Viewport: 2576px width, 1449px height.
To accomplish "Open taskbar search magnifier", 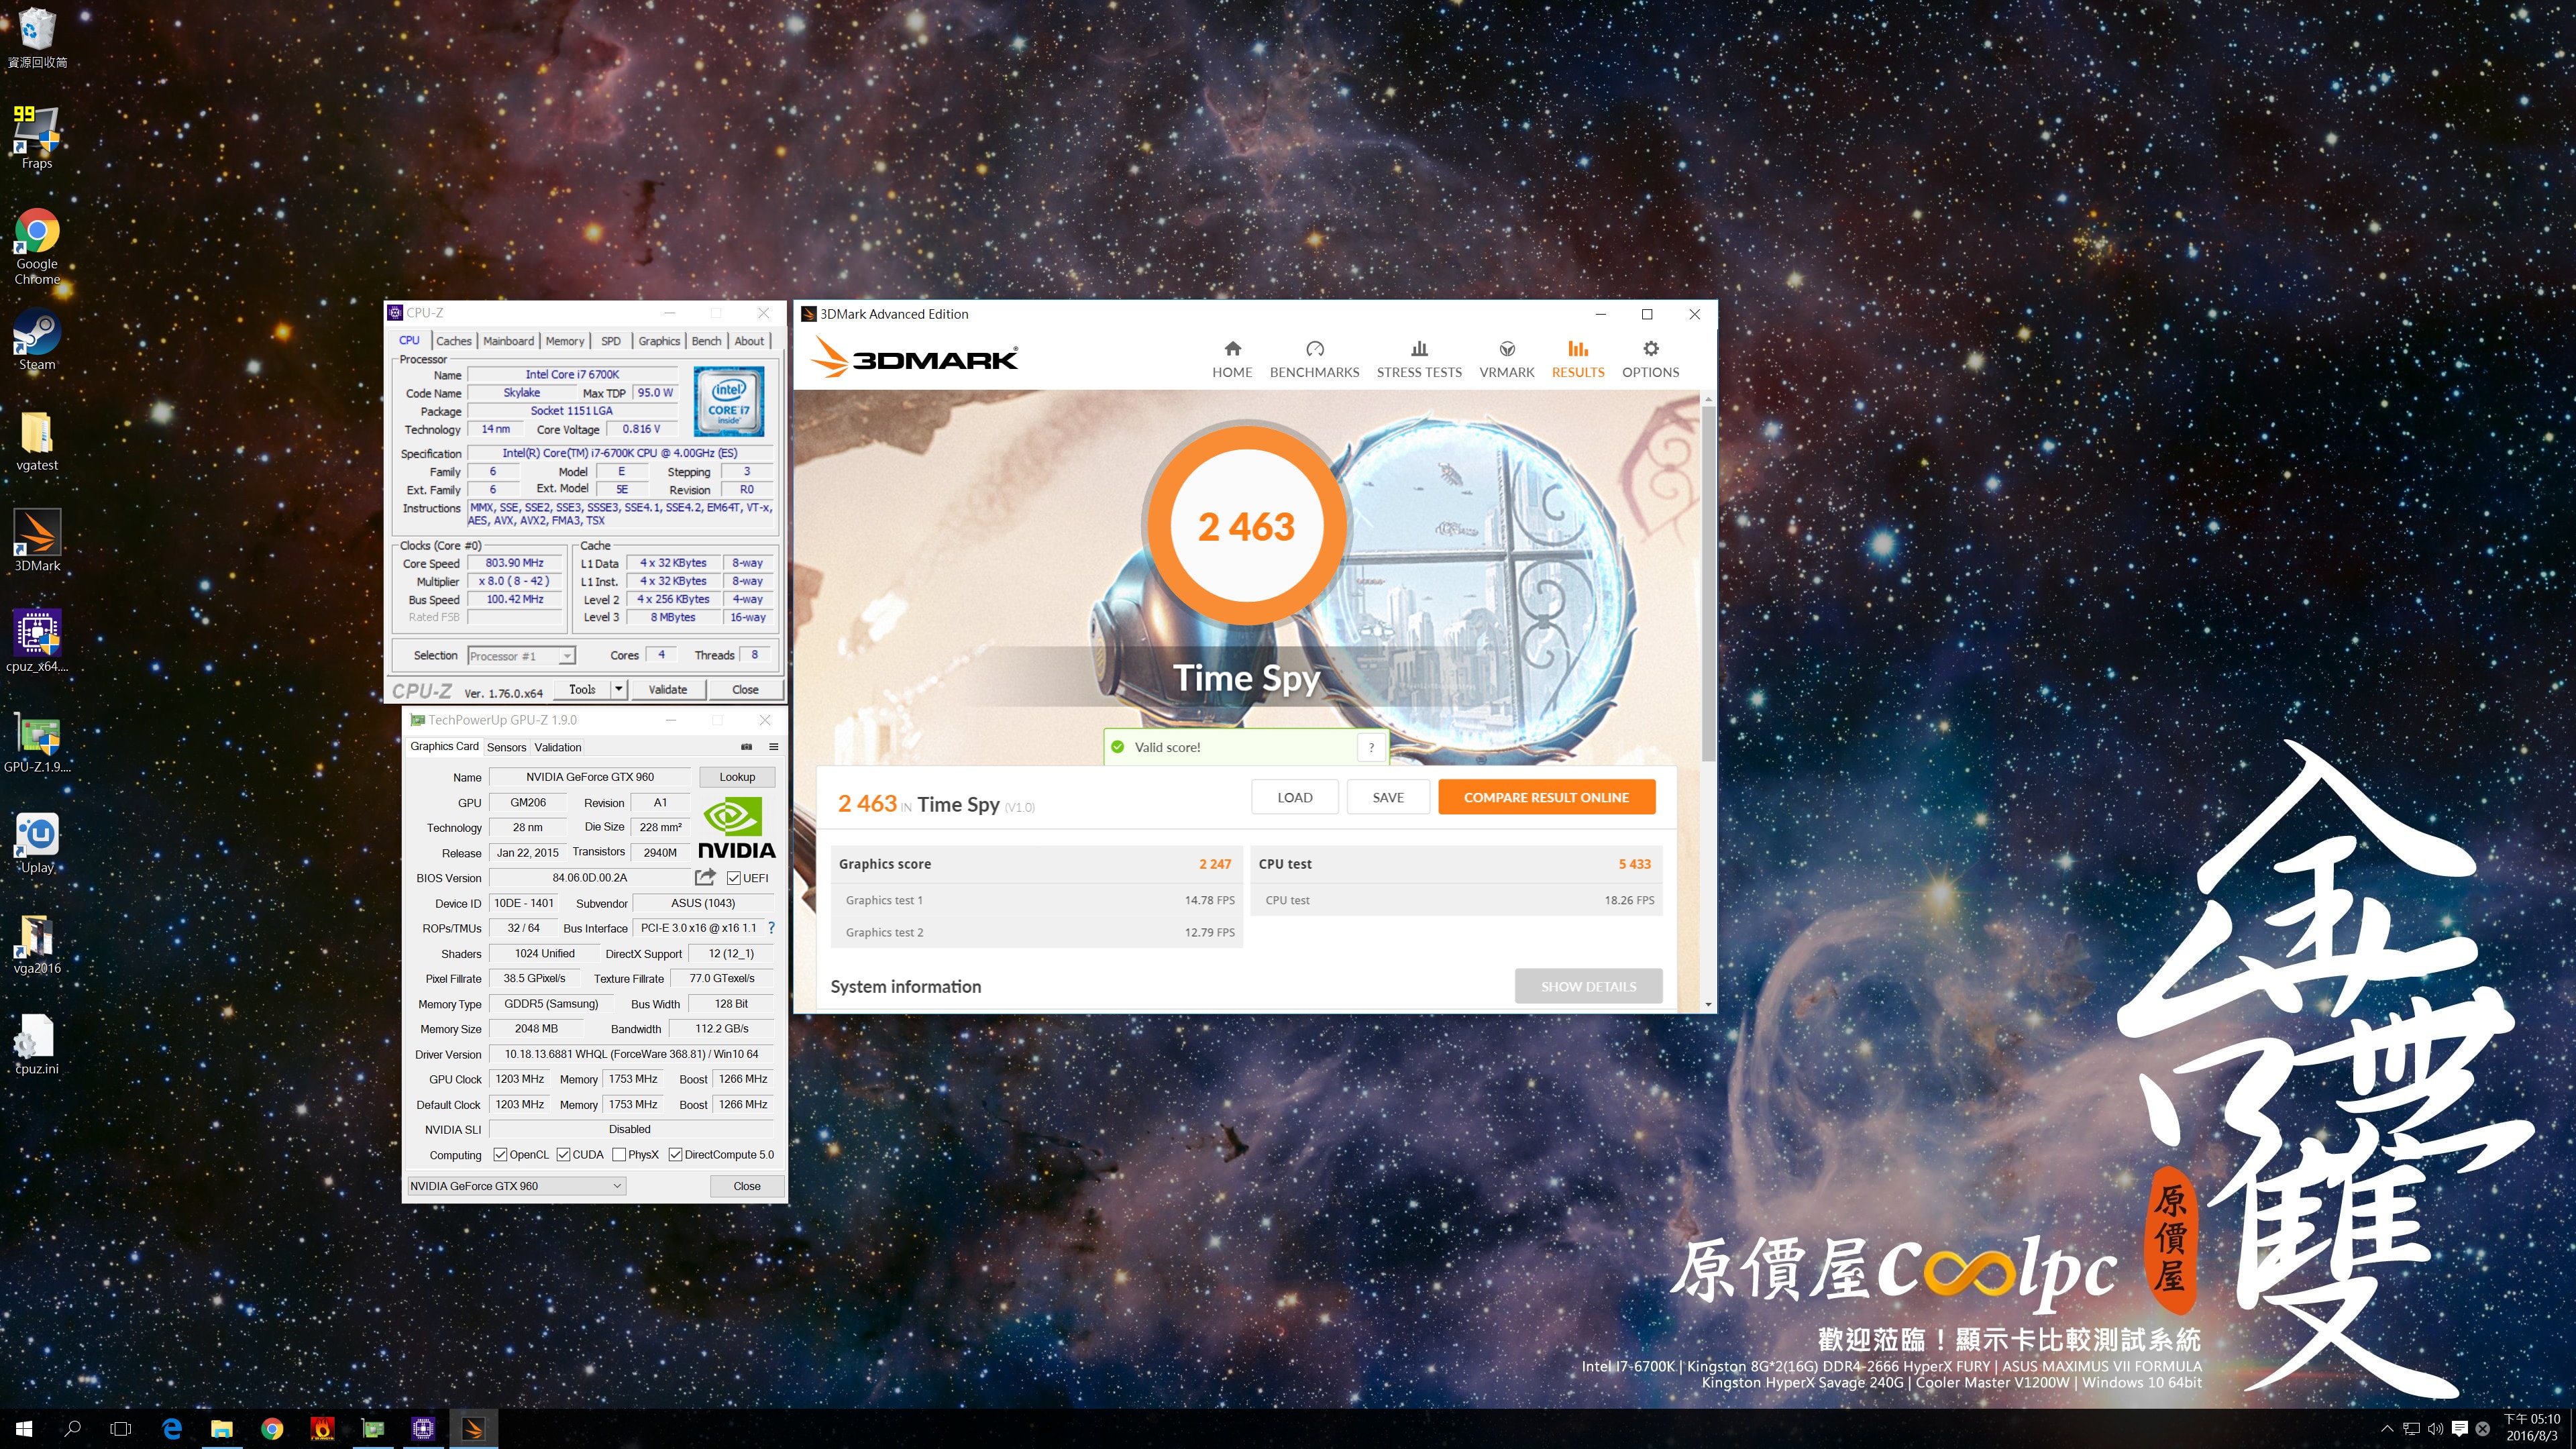I will coord(72,1429).
